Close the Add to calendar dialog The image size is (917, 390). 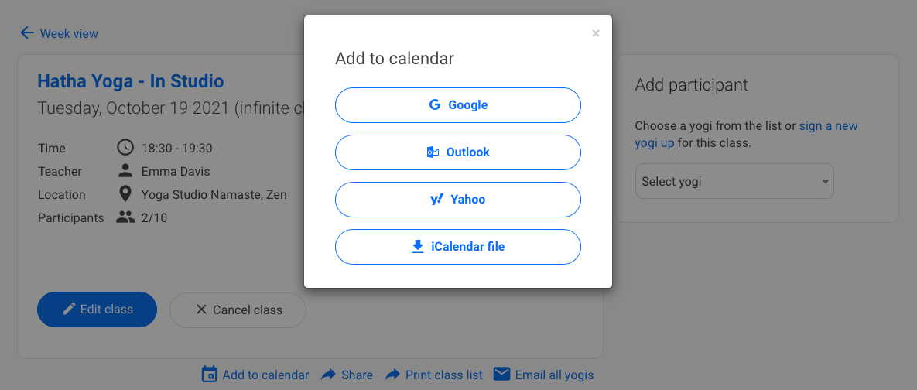coord(596,33)
